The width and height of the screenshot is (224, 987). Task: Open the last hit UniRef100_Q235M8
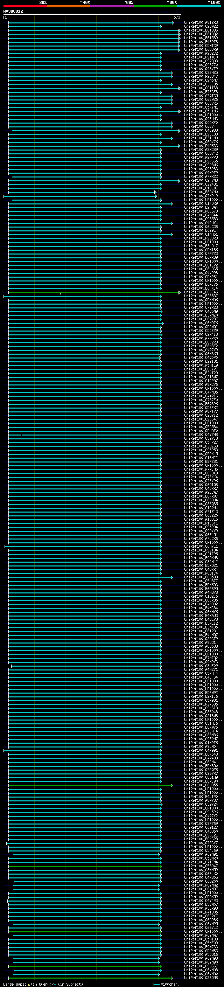pyautogui.click(x=201, y=978)
